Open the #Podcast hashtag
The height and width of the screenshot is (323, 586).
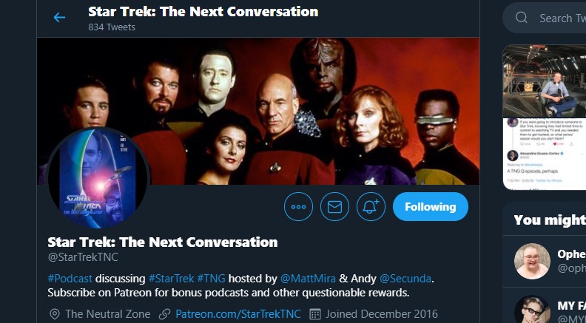70,279
